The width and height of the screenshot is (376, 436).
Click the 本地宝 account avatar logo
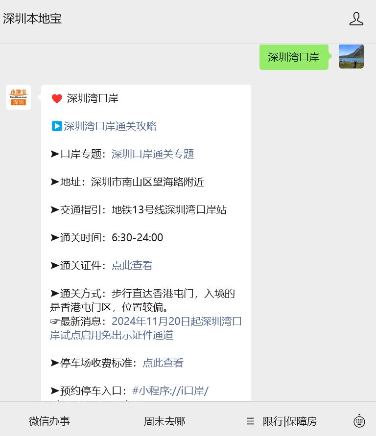(x=18, y=97)
